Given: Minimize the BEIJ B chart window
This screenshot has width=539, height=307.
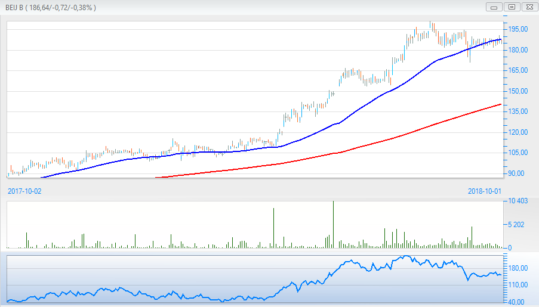Looking at the screenshot, I should pos(494,7).
